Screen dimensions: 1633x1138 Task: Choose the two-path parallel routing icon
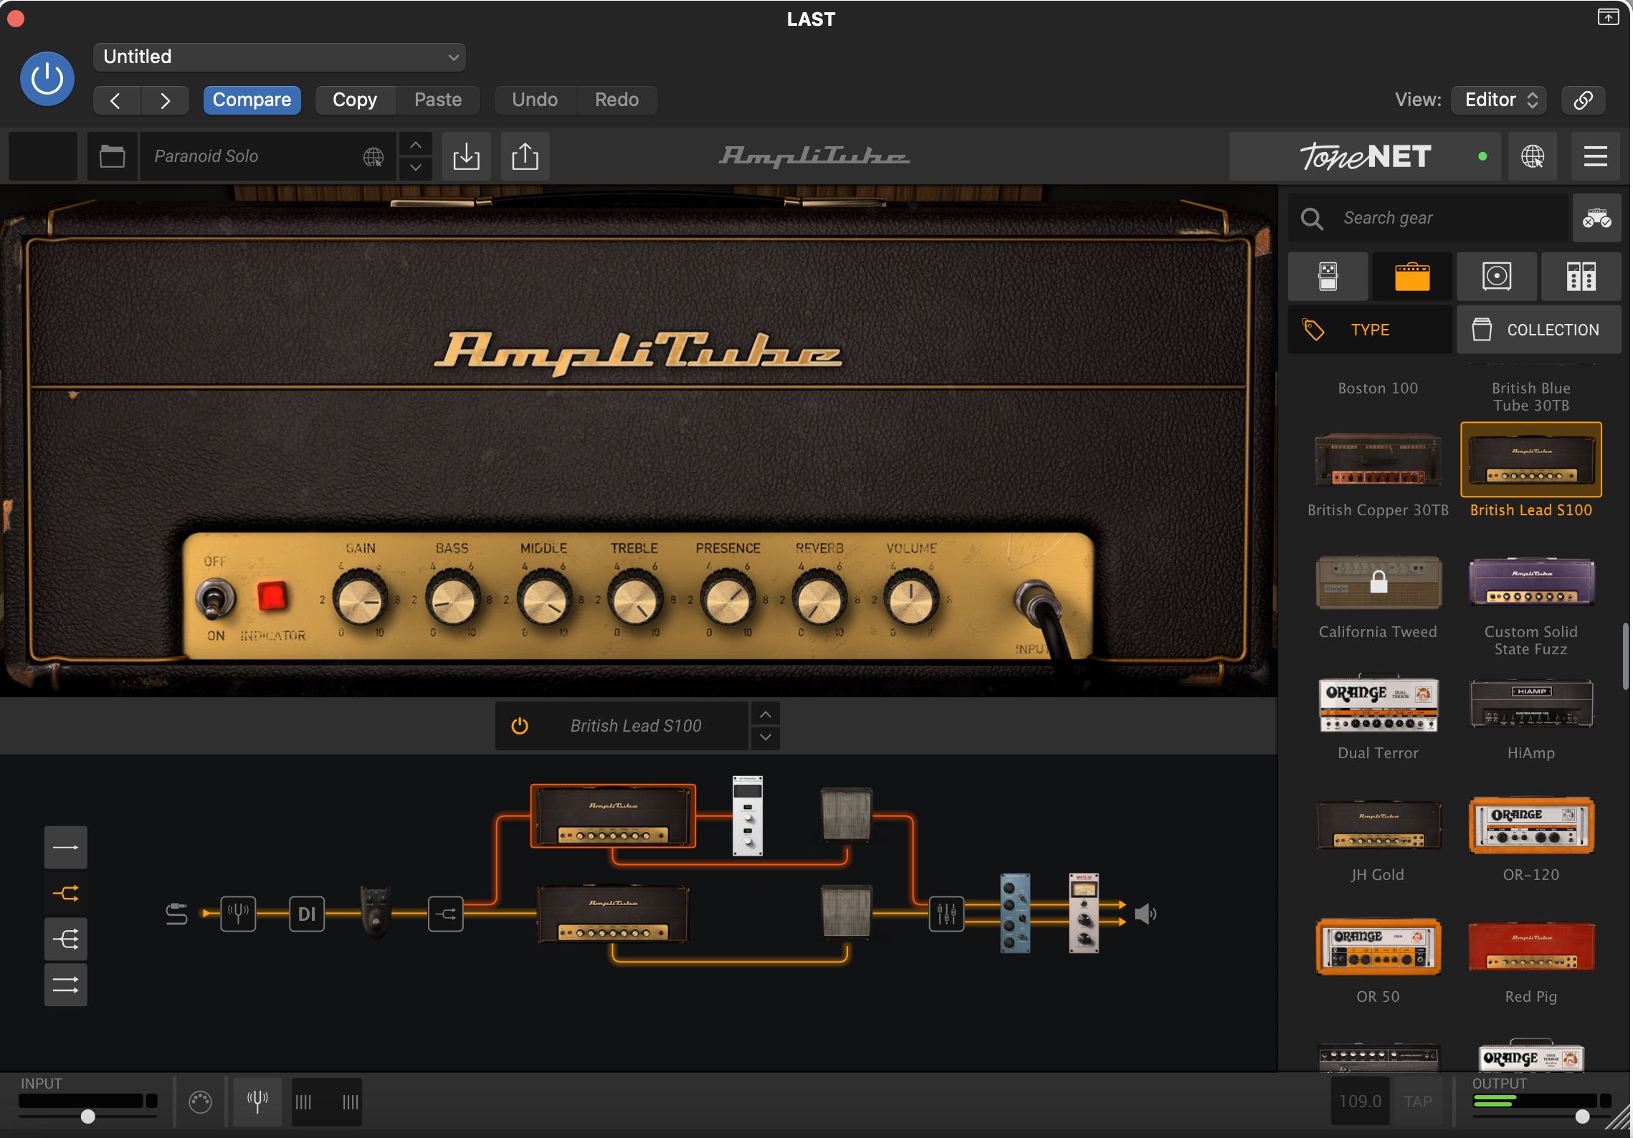pyautogui.click(x=66, y=894)
